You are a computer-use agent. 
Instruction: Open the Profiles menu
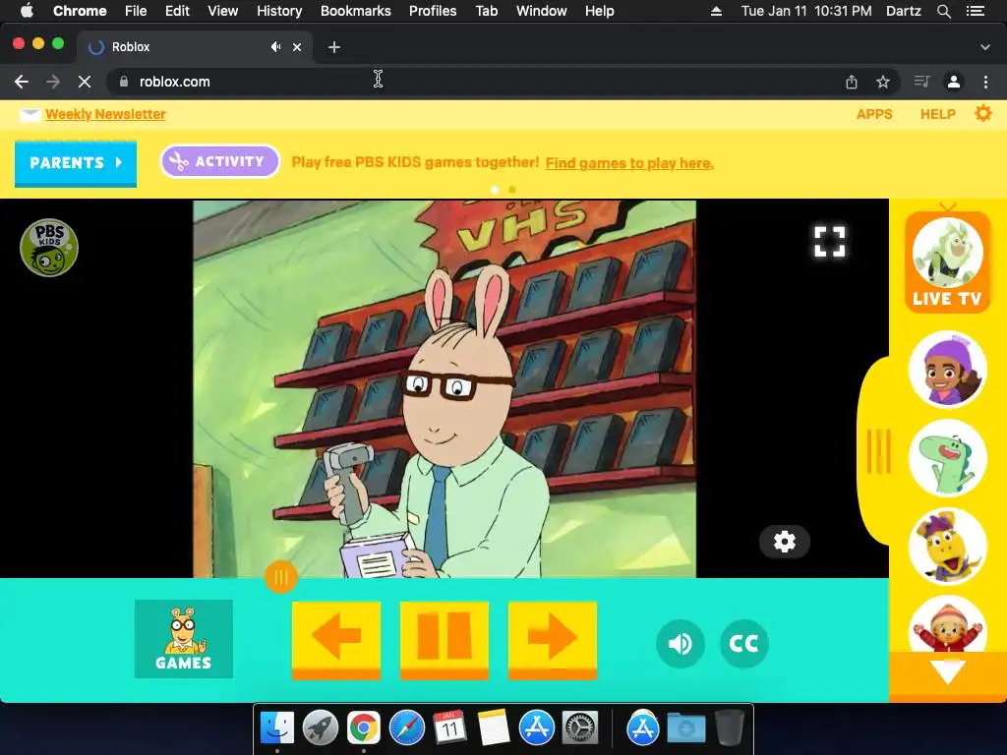pos(433,11)
